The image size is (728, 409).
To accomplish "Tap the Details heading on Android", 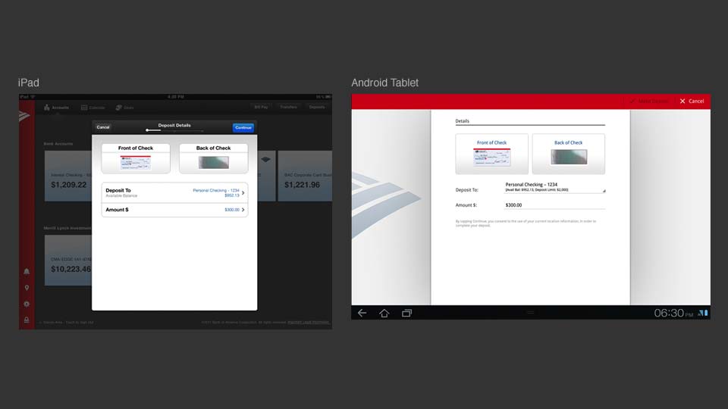I will click(462, 121).
